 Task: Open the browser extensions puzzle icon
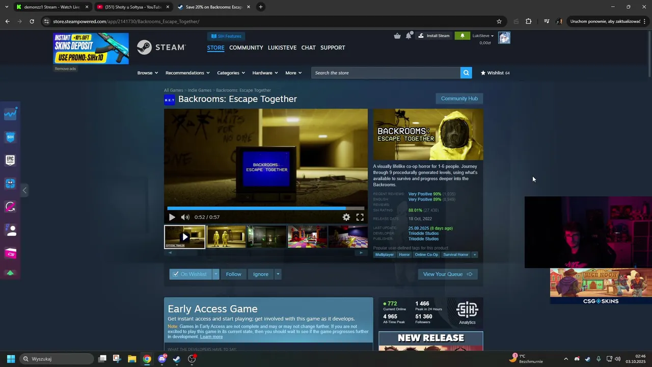point(528,21)
